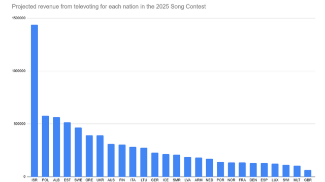
Task: Click the chart title text
Action: (109, 7)
